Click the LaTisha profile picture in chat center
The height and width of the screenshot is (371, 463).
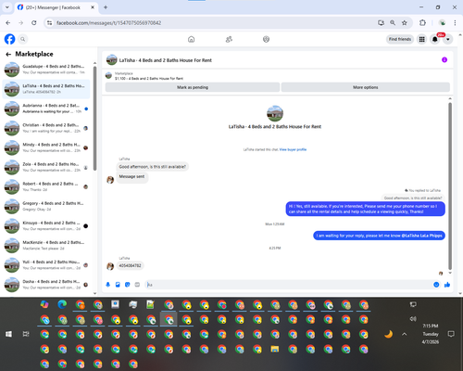point(275,113)
